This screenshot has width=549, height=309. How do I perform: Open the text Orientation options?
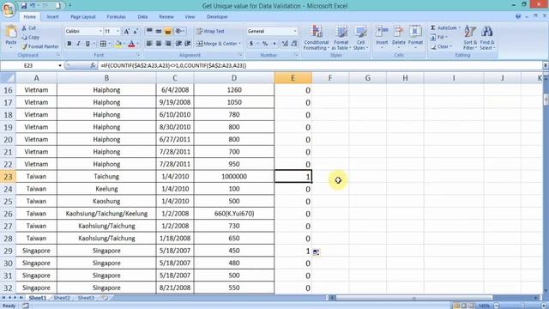click(179, 31)
